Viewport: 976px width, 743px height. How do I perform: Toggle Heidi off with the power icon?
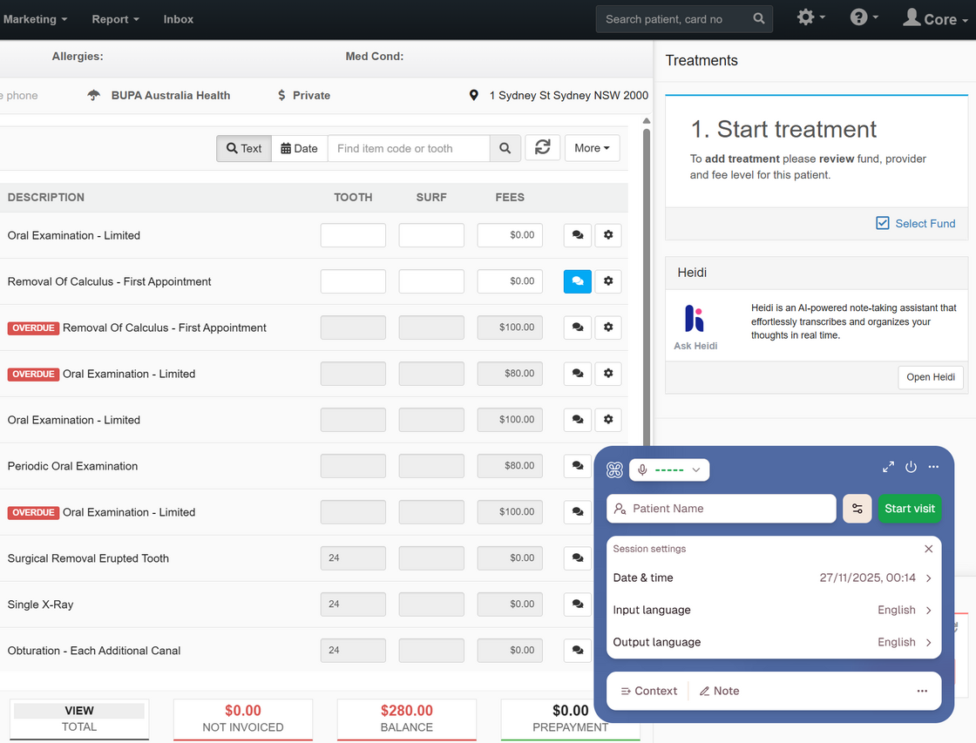(911, 467)
